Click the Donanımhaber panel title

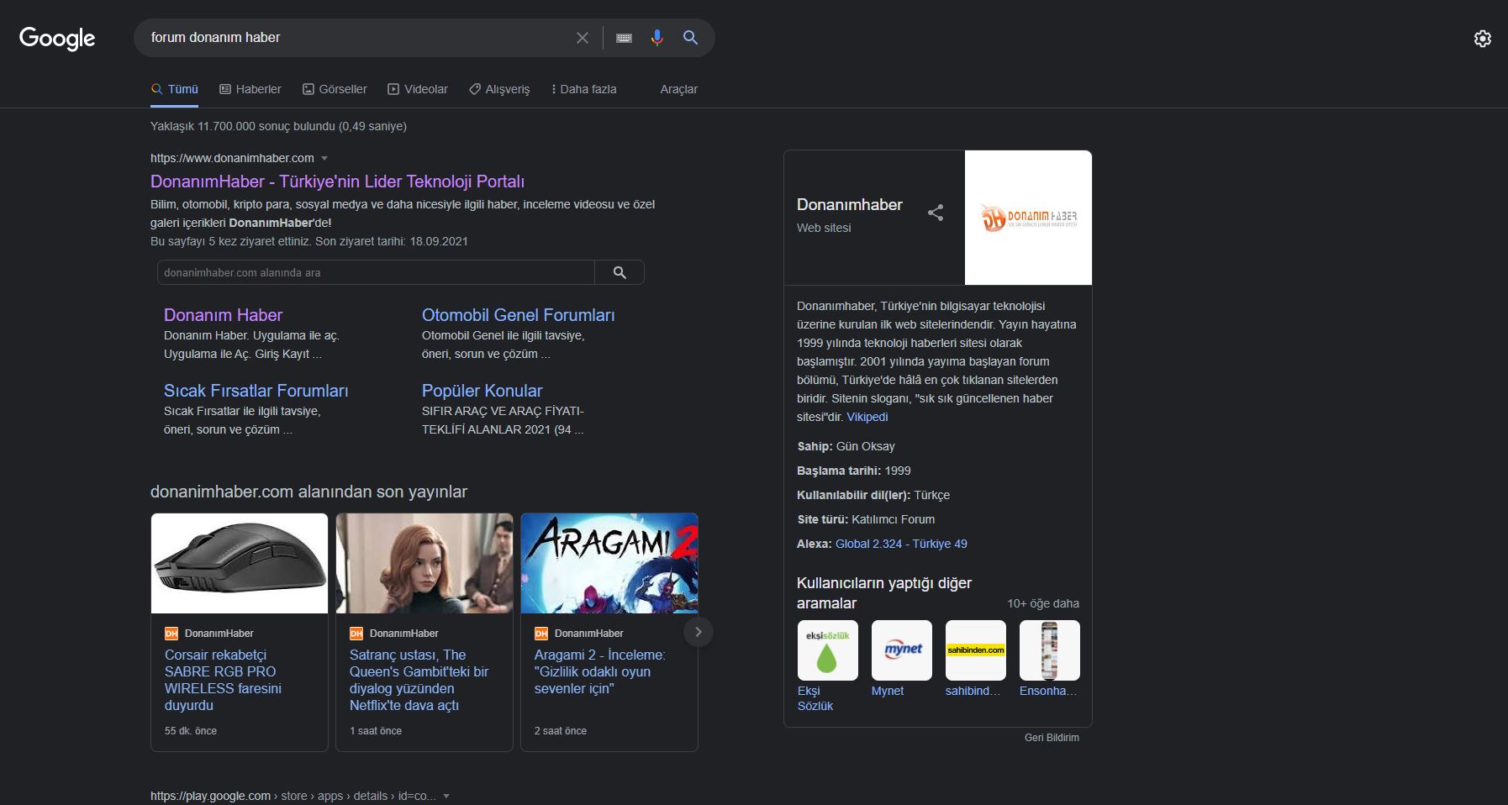click(850, 204)
